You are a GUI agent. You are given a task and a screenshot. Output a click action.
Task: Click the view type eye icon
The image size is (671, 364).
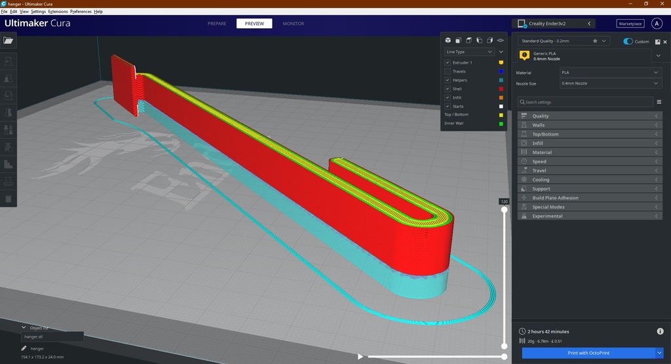click(500, 40)
